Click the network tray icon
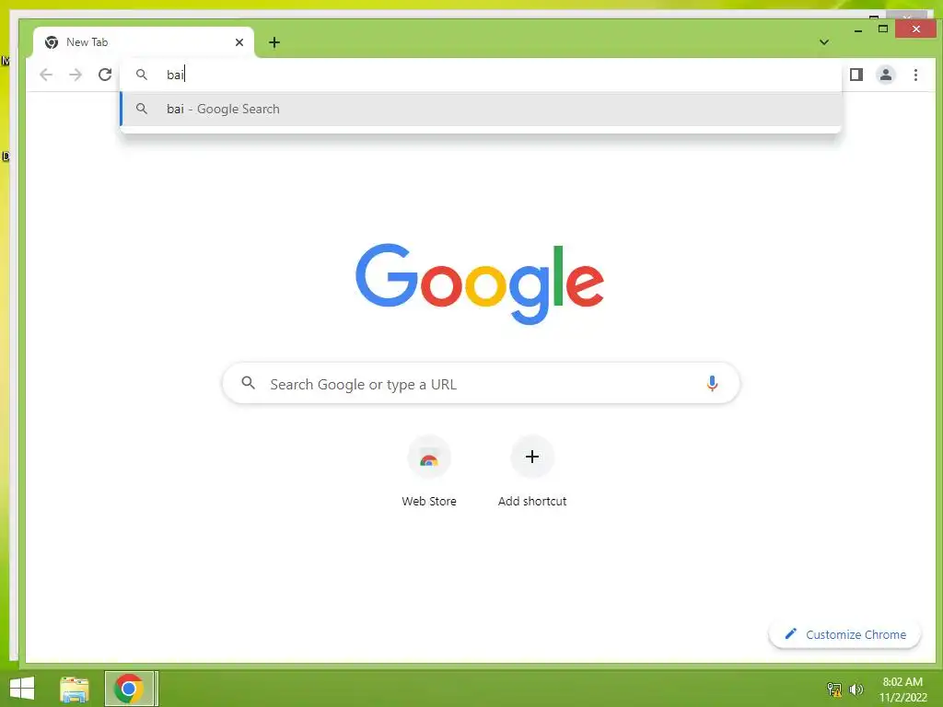The height and width of the screenshot is (707, 943). (x=834, y=690)
